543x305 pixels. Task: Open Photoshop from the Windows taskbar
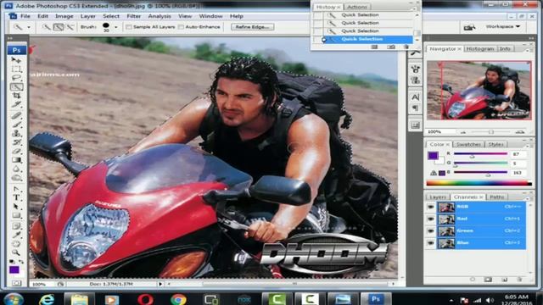coord(376,299)
